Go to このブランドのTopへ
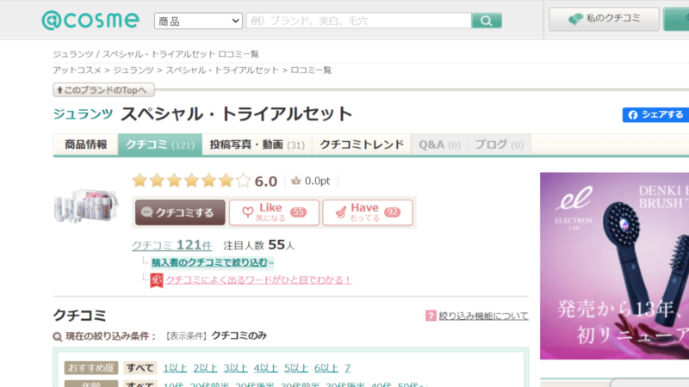The height and width of the screenshot is (387, 689). tap(103, 90)
